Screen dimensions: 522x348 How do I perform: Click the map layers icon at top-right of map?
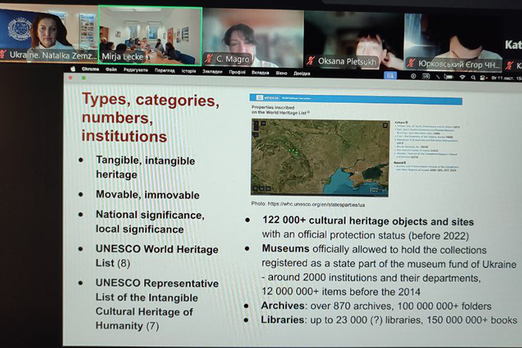(383, 125)
